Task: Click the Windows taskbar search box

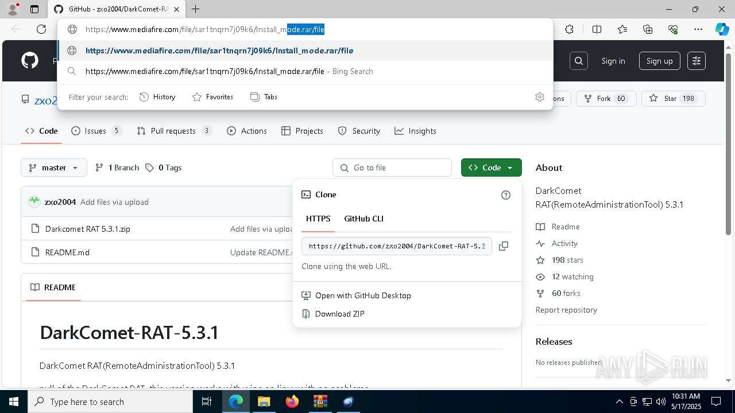Action: click(110, 402)
